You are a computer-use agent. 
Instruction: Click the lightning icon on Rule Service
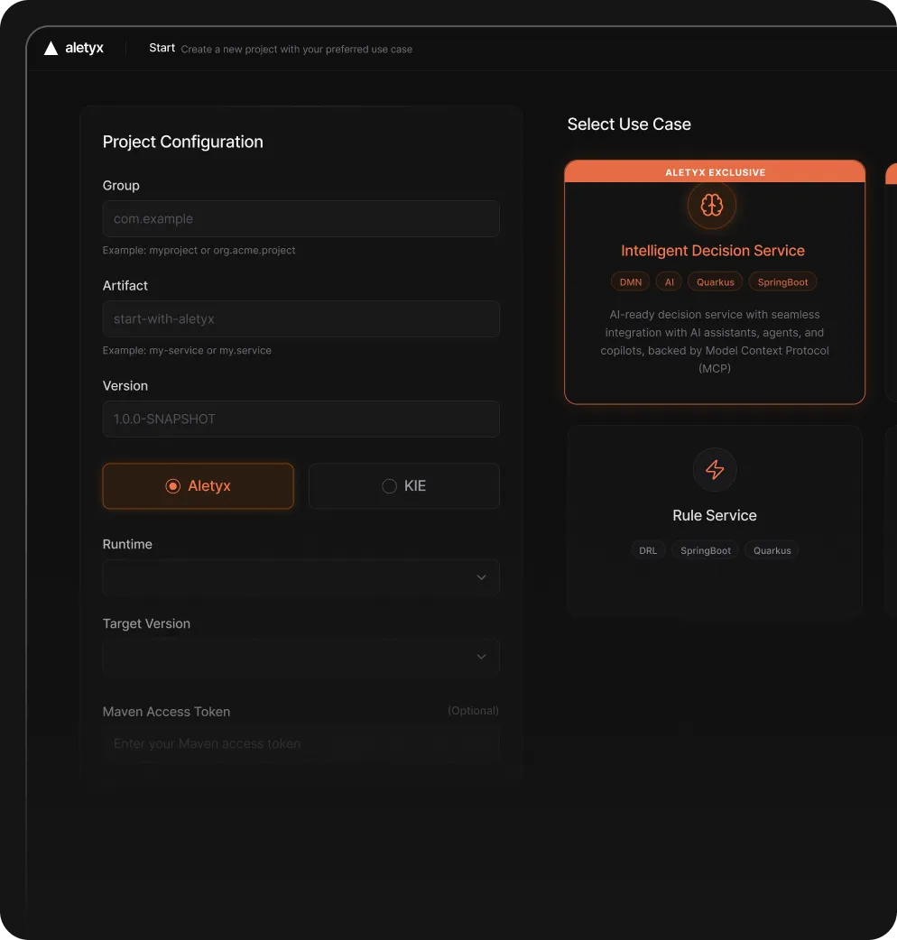(x=714, y=469)
